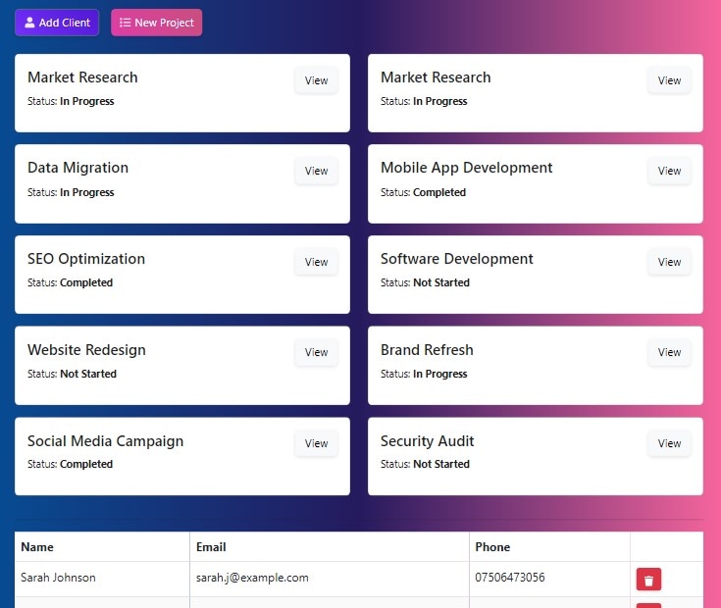This screenshot has height=608, width=721.
Task: View the Mobile App Development project
Action: 669,171
